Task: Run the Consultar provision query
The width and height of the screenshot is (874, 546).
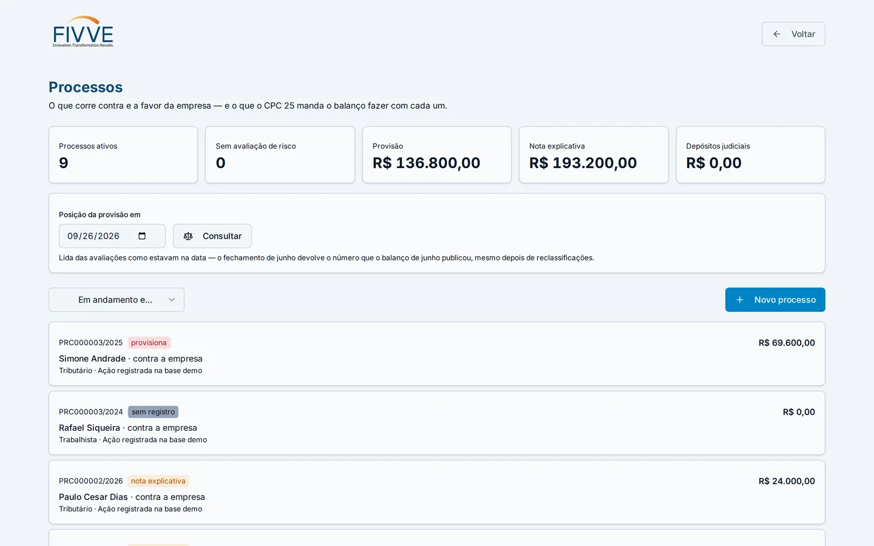Action: click(x=212, y=236)
